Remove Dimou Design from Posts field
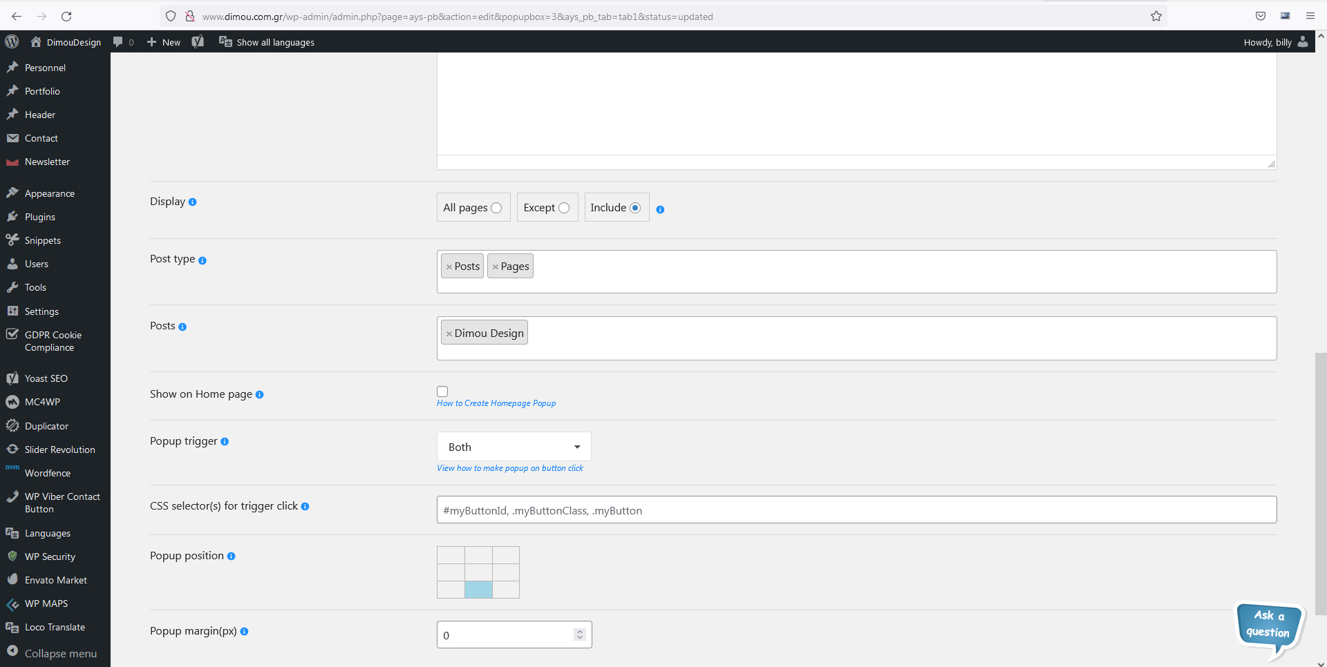 (449, 333)
